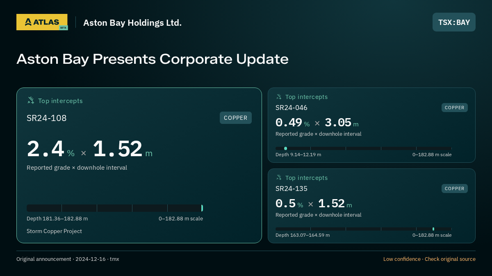The height and width of the screenshot is (276, 492).
Task: Click the depth marker on the SR24-108 scale bar
Action: tap(202, 208)
